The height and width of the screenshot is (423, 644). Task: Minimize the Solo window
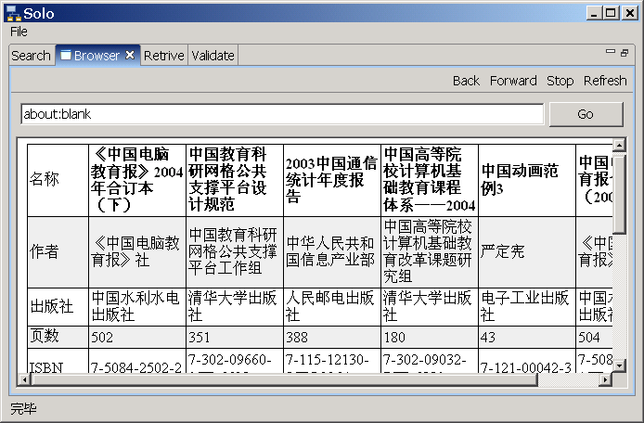(594, 14)
